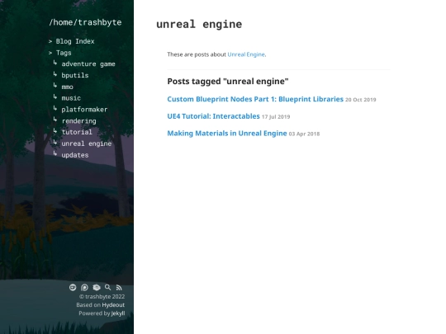Select the updates tag
446x334 pixels.
(x=75, y=155)
